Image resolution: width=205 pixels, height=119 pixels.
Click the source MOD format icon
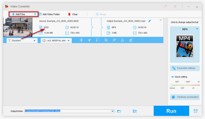click(41, 27)
